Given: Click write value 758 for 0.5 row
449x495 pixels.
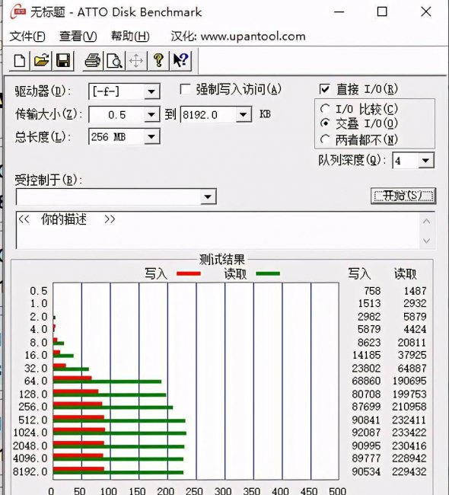Looking at the screenshot, I should [x=372, y=291].
